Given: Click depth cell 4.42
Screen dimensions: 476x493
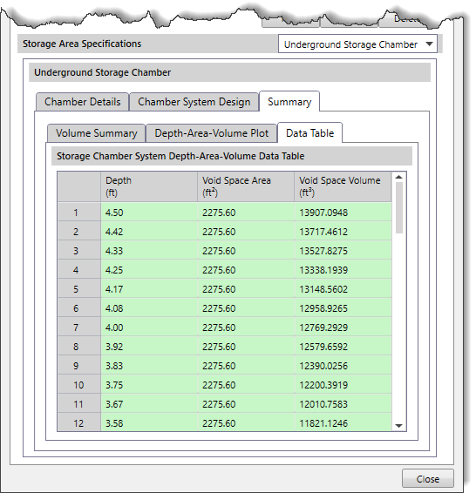Looking at the screenshot, I should 149,232.
